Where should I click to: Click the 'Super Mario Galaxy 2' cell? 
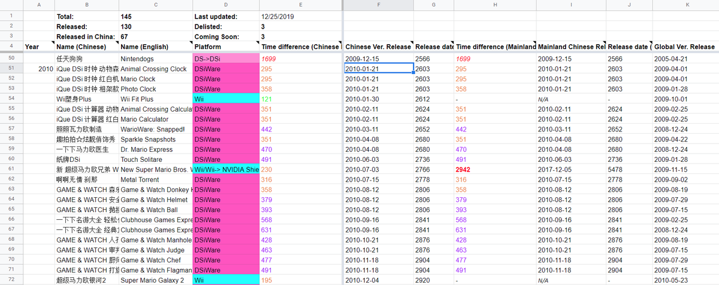pyautogui.click(x=156, y=280)
